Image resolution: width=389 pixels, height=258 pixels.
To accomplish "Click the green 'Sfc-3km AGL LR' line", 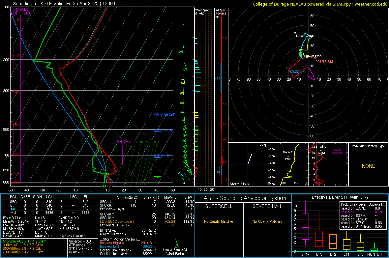I will [25, 241].
